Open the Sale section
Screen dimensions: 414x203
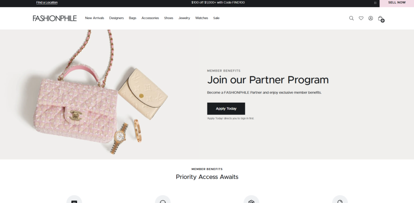click(216, 18)
